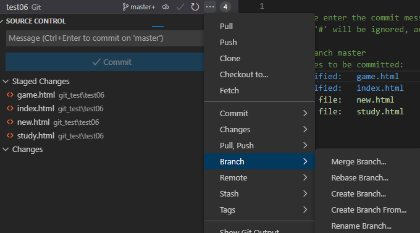Select Push from the menu
Image resolution: width=420 pixels, height=233 pixels.
point(259,43)
